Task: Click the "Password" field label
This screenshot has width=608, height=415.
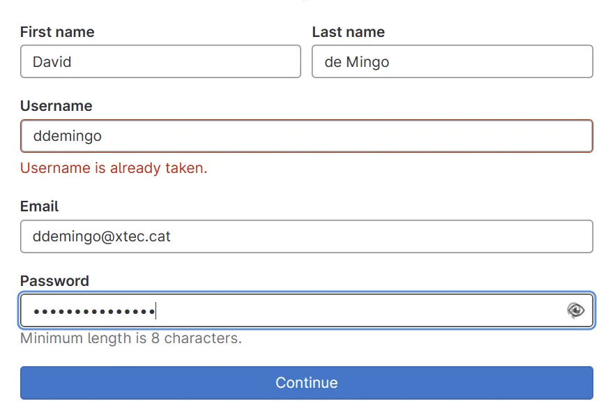Action: click(x=54, y=281)
